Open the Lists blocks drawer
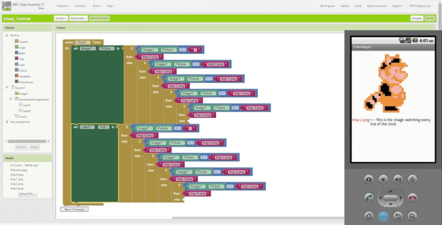This screenshot has height=225, width=442. click(20, 65)
